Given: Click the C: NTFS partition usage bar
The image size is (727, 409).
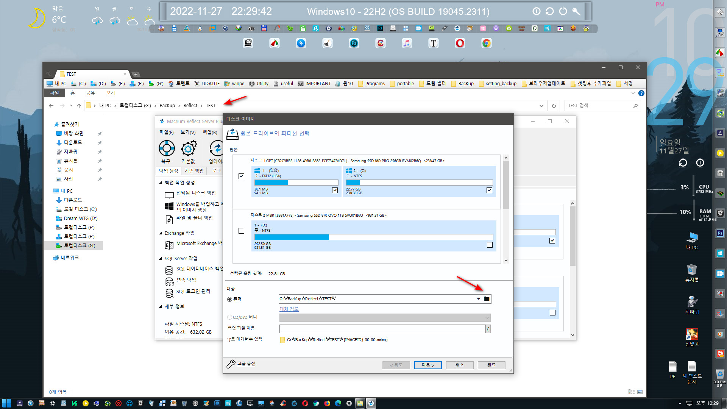Looking at the screenshot, I should pyautogui.click(x=419, y=183).
